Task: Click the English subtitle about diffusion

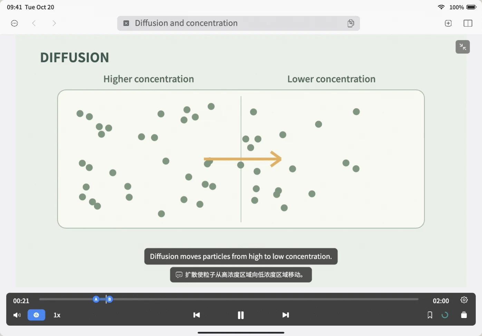Action: click(x=241, y=256)
